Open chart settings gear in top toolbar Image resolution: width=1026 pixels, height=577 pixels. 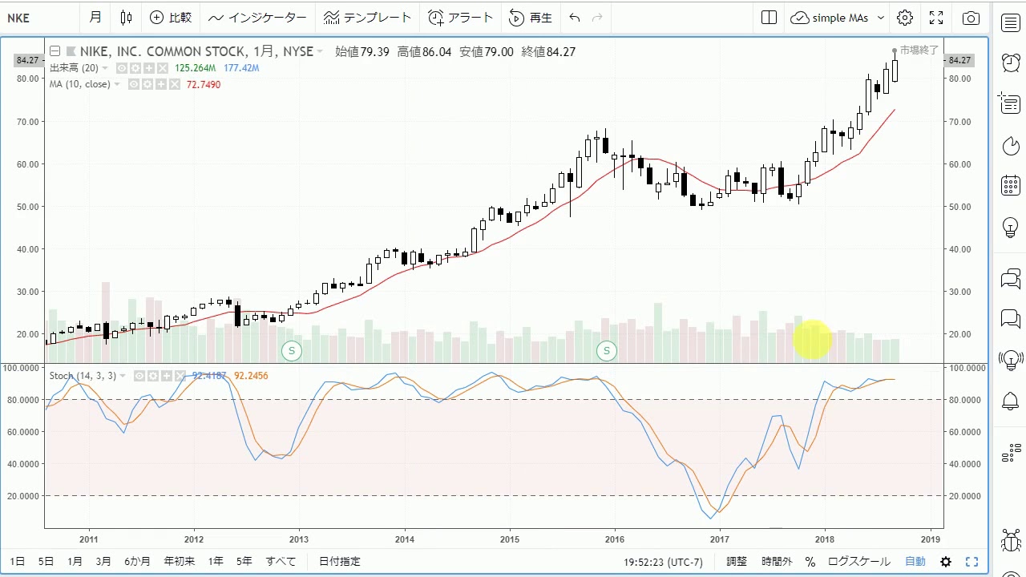[x=905, y=18]
